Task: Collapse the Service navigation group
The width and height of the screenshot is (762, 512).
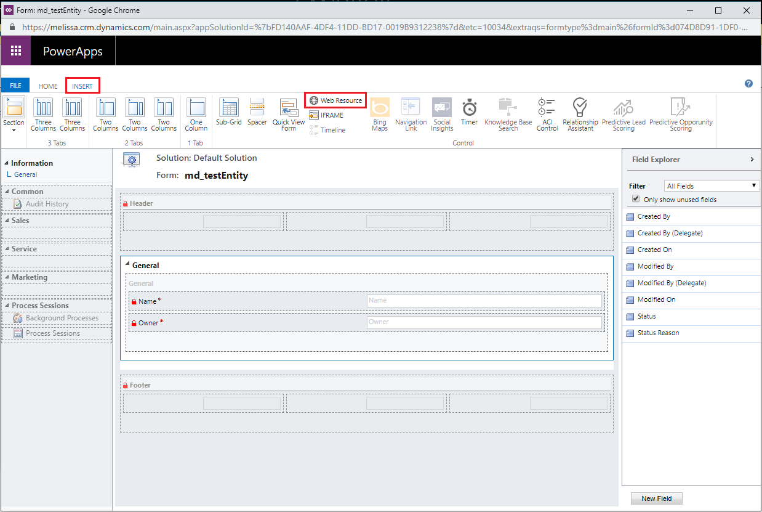Action: point(7,249)
